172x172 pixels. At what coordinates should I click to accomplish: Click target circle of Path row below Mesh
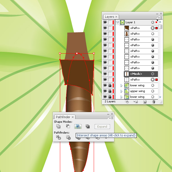tap(153, 79)
